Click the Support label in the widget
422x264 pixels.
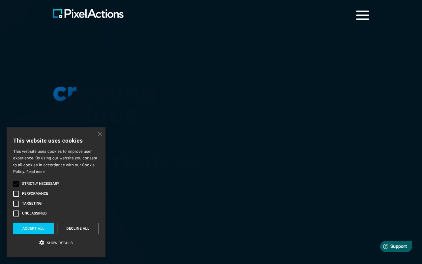point(399,246)
